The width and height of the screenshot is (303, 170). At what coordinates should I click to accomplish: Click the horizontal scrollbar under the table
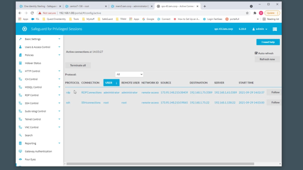click(x=160, y=164)
